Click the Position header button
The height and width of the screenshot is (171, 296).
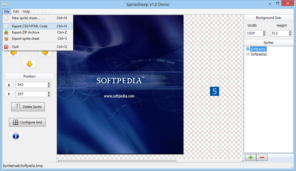click(29, 76)
